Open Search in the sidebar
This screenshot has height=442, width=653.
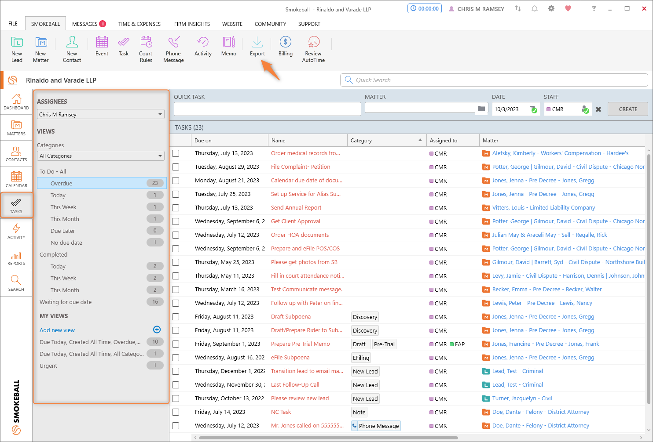[16, 283]
